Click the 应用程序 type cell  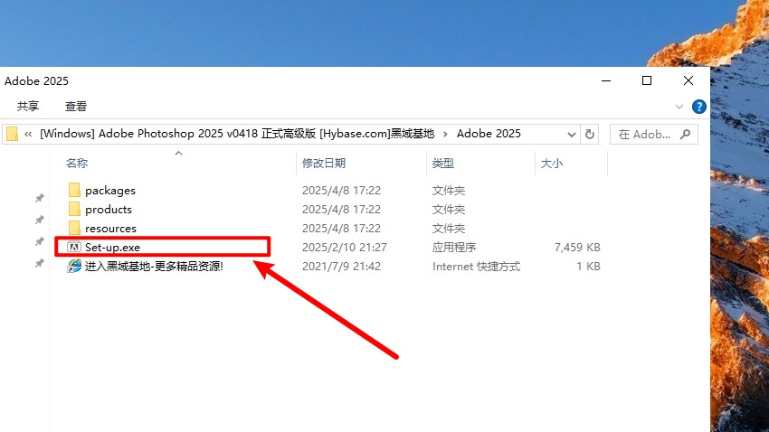tap(454, 248)
